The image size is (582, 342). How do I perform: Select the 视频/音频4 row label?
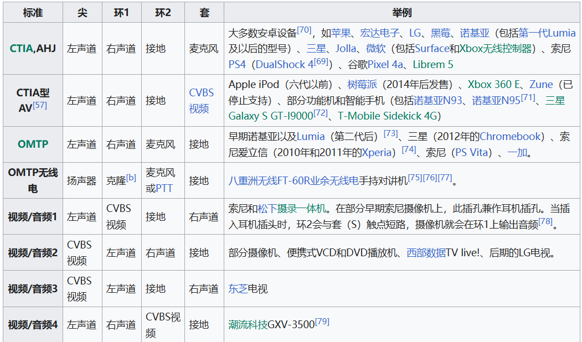33,324
